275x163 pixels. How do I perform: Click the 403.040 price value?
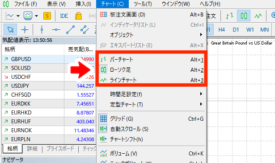pyautogui.click(x=85, y=122)
